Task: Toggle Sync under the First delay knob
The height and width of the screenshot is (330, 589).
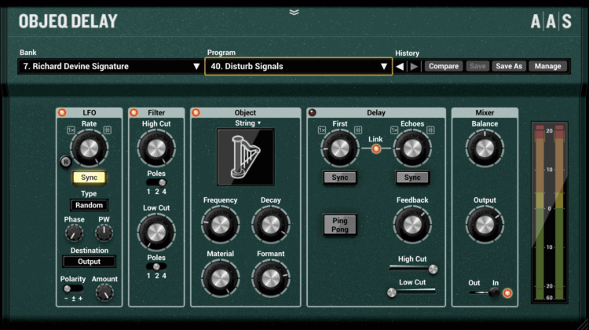Action: click(x=340, y=178)
